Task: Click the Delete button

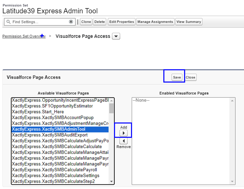Action: 100,22
